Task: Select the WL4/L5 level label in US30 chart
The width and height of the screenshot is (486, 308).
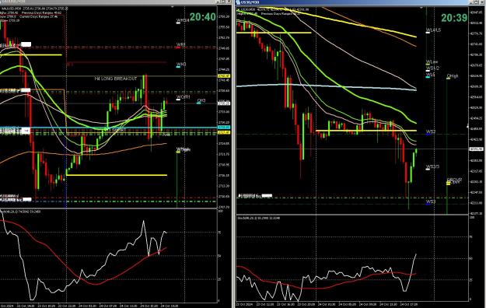Action: click(433, 30)
